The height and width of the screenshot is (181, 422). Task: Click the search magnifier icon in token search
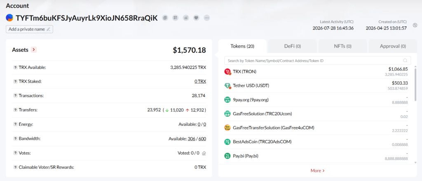[x=406, y=61]
